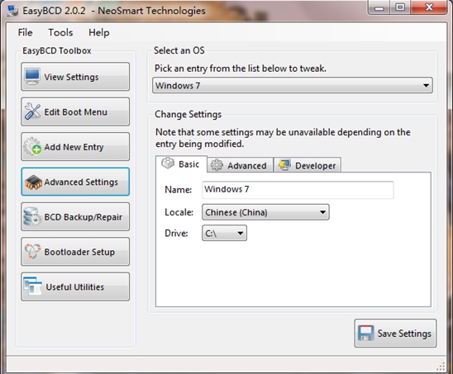The image size is (453, 374).
Task: Minimize the EasyBCD window
Action: (379, 7)
